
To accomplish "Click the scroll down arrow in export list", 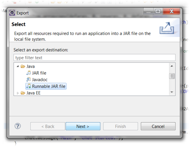I will (x=172, y=92).
